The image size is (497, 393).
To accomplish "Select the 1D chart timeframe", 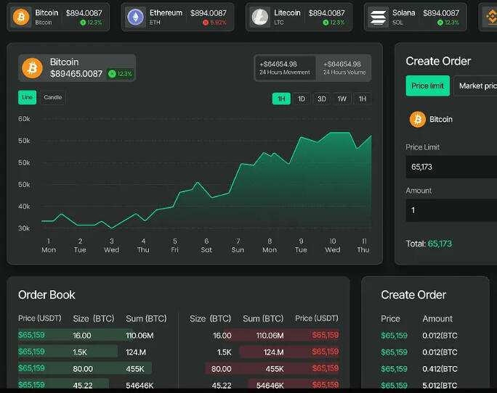I will click(302, 99).
